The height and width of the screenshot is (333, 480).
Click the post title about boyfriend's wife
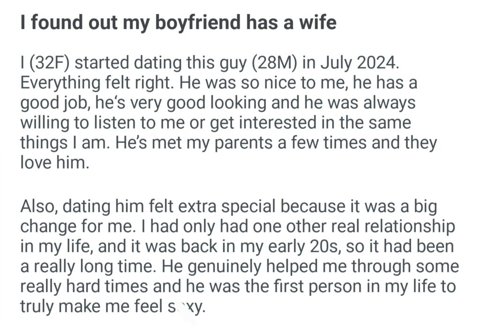click(178, 23)
